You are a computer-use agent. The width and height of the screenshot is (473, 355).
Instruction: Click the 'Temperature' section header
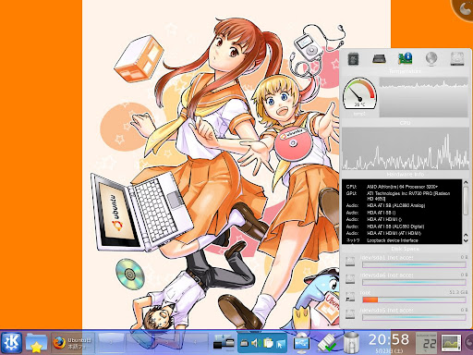pyautogui.click(x=405, y=71)
